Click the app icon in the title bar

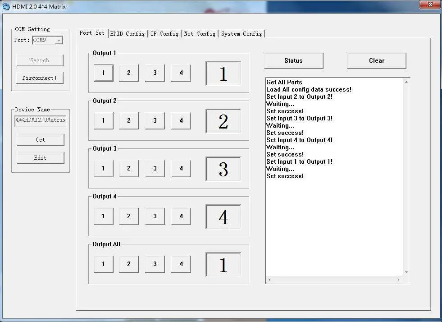click(x=6, y=6)
